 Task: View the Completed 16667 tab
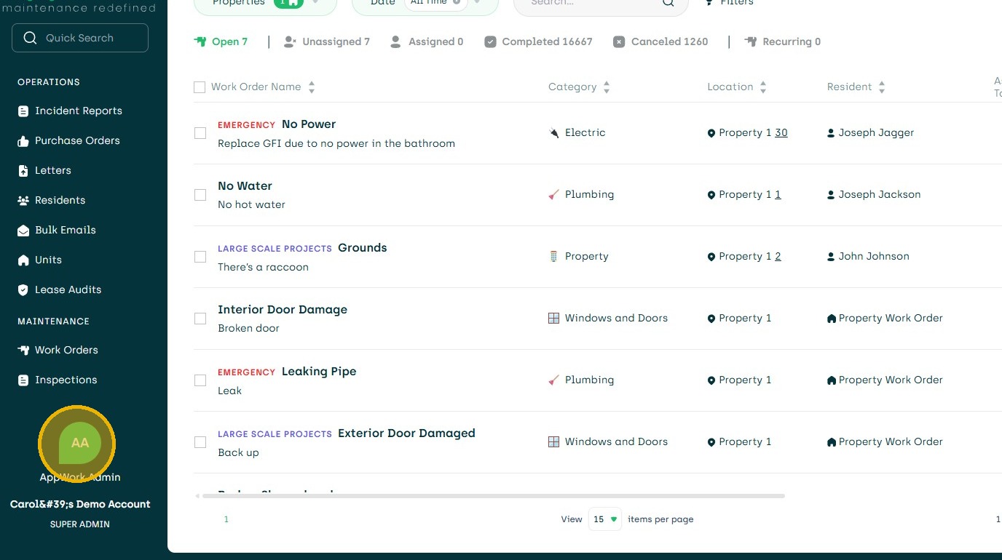(x=538, y=42)
